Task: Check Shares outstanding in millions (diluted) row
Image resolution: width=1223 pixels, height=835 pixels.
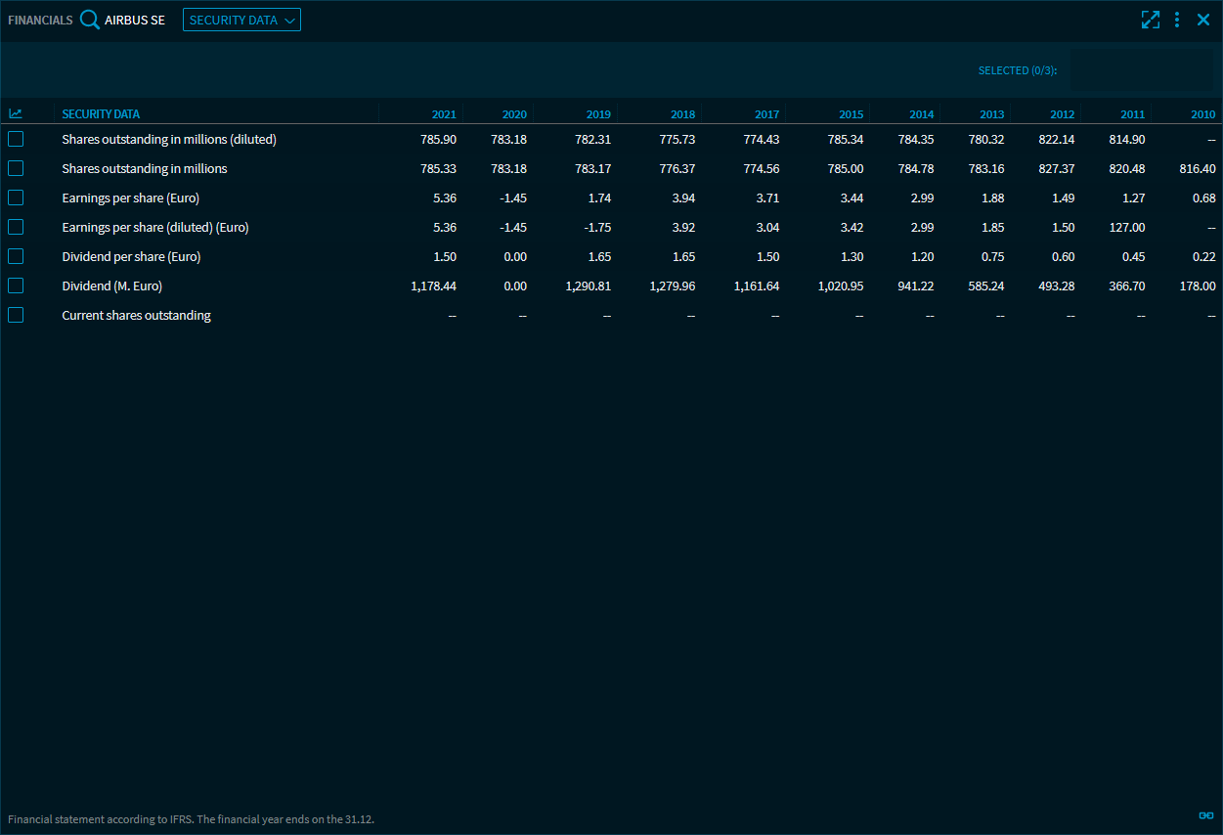Action: pos(16,139)
